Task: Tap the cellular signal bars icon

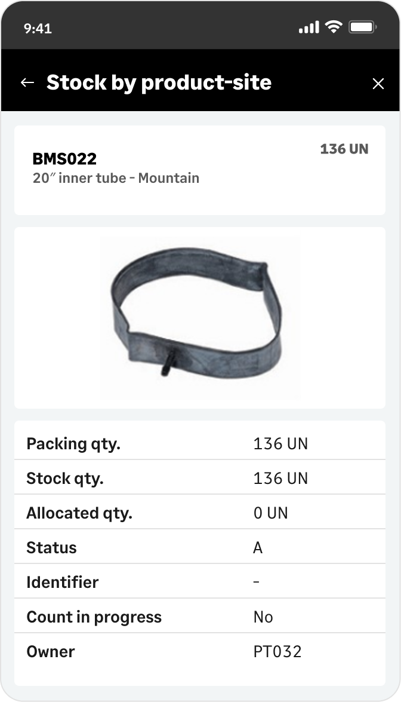Action: point(309,27)
